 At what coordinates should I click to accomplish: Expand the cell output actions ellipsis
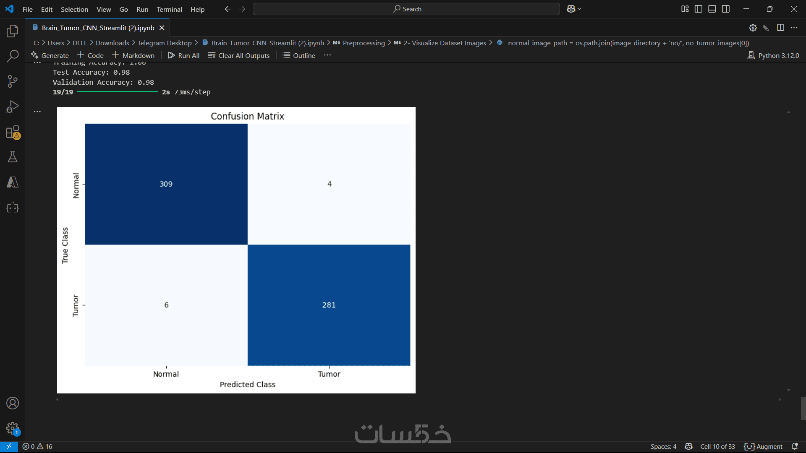(x=37, y=112)
